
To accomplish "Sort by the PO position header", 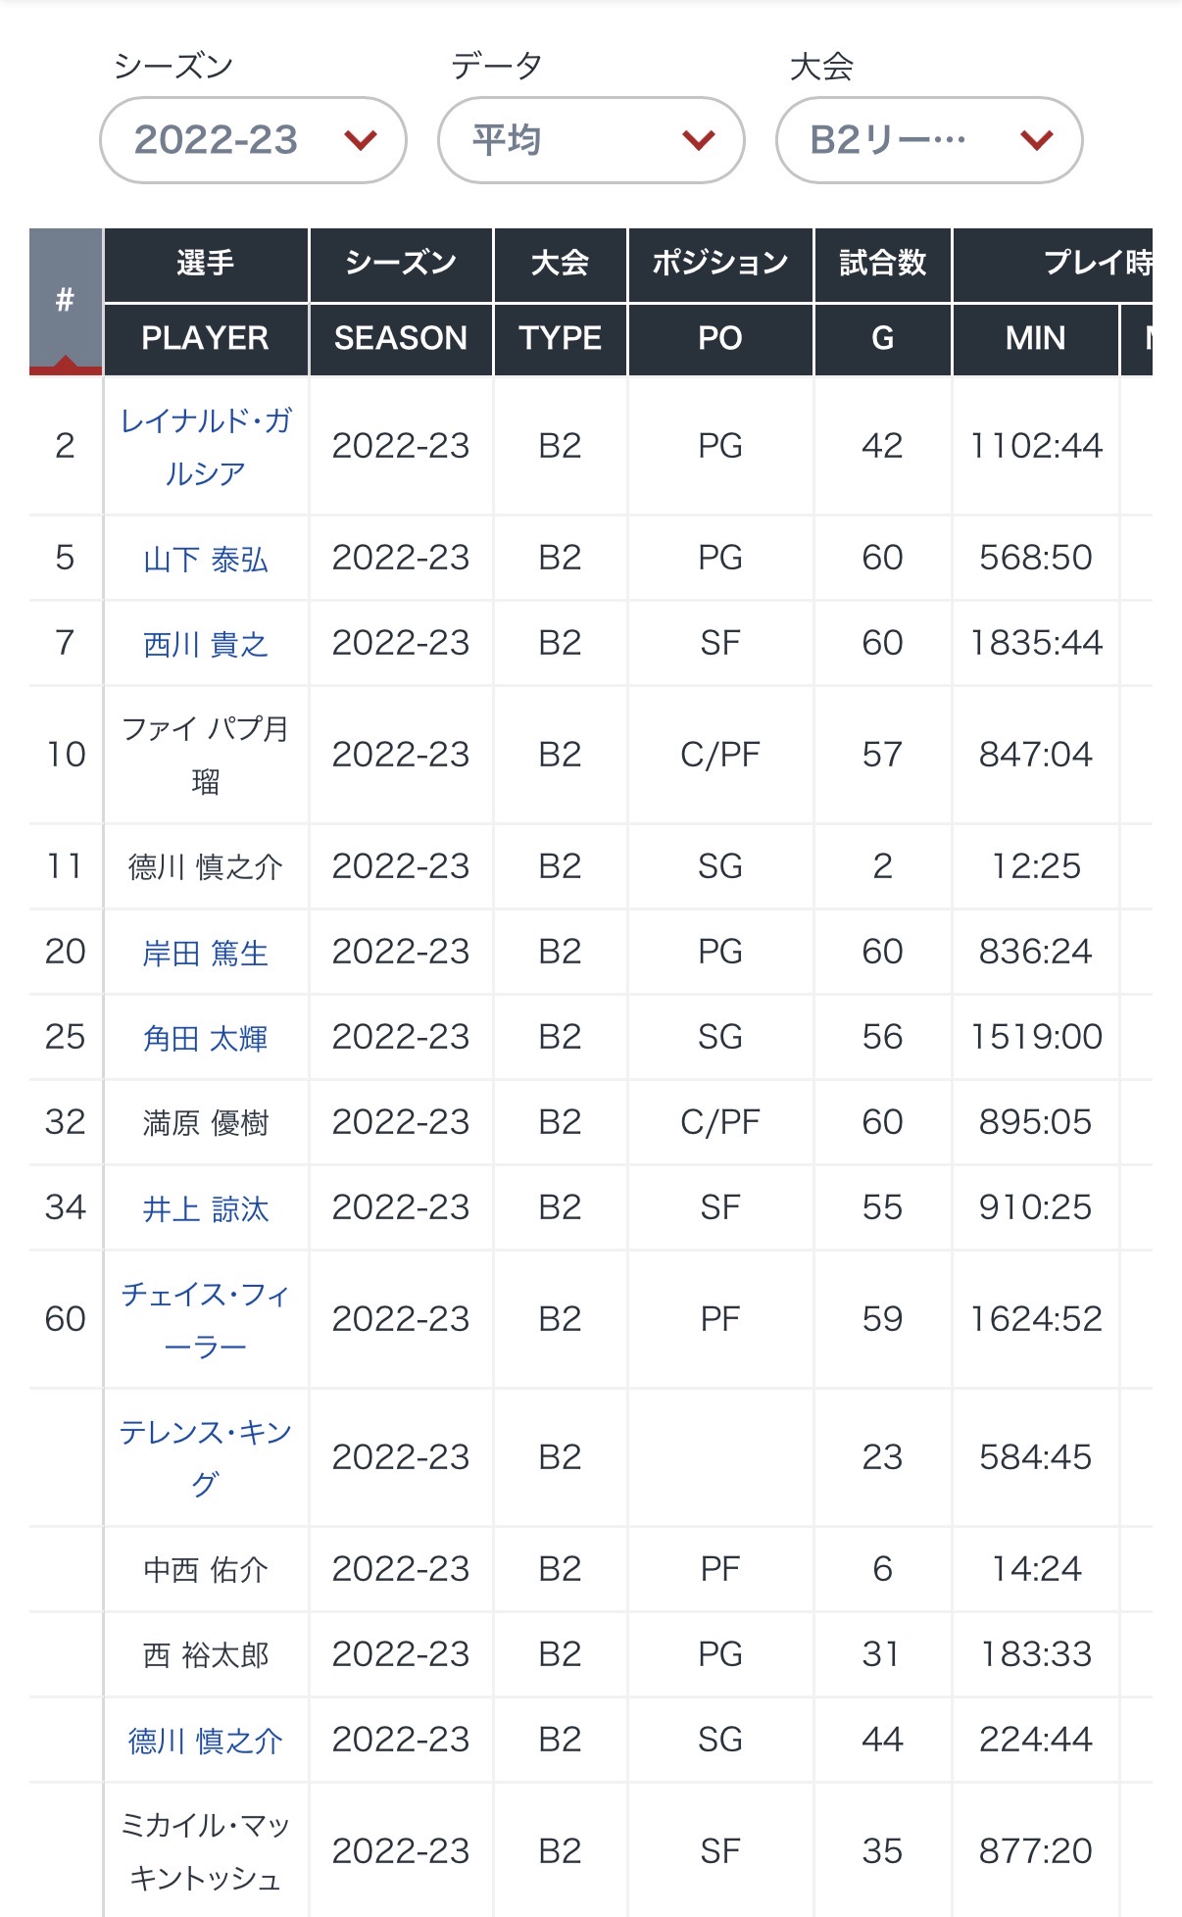I will pyautogui.click(x=720, y=339).
